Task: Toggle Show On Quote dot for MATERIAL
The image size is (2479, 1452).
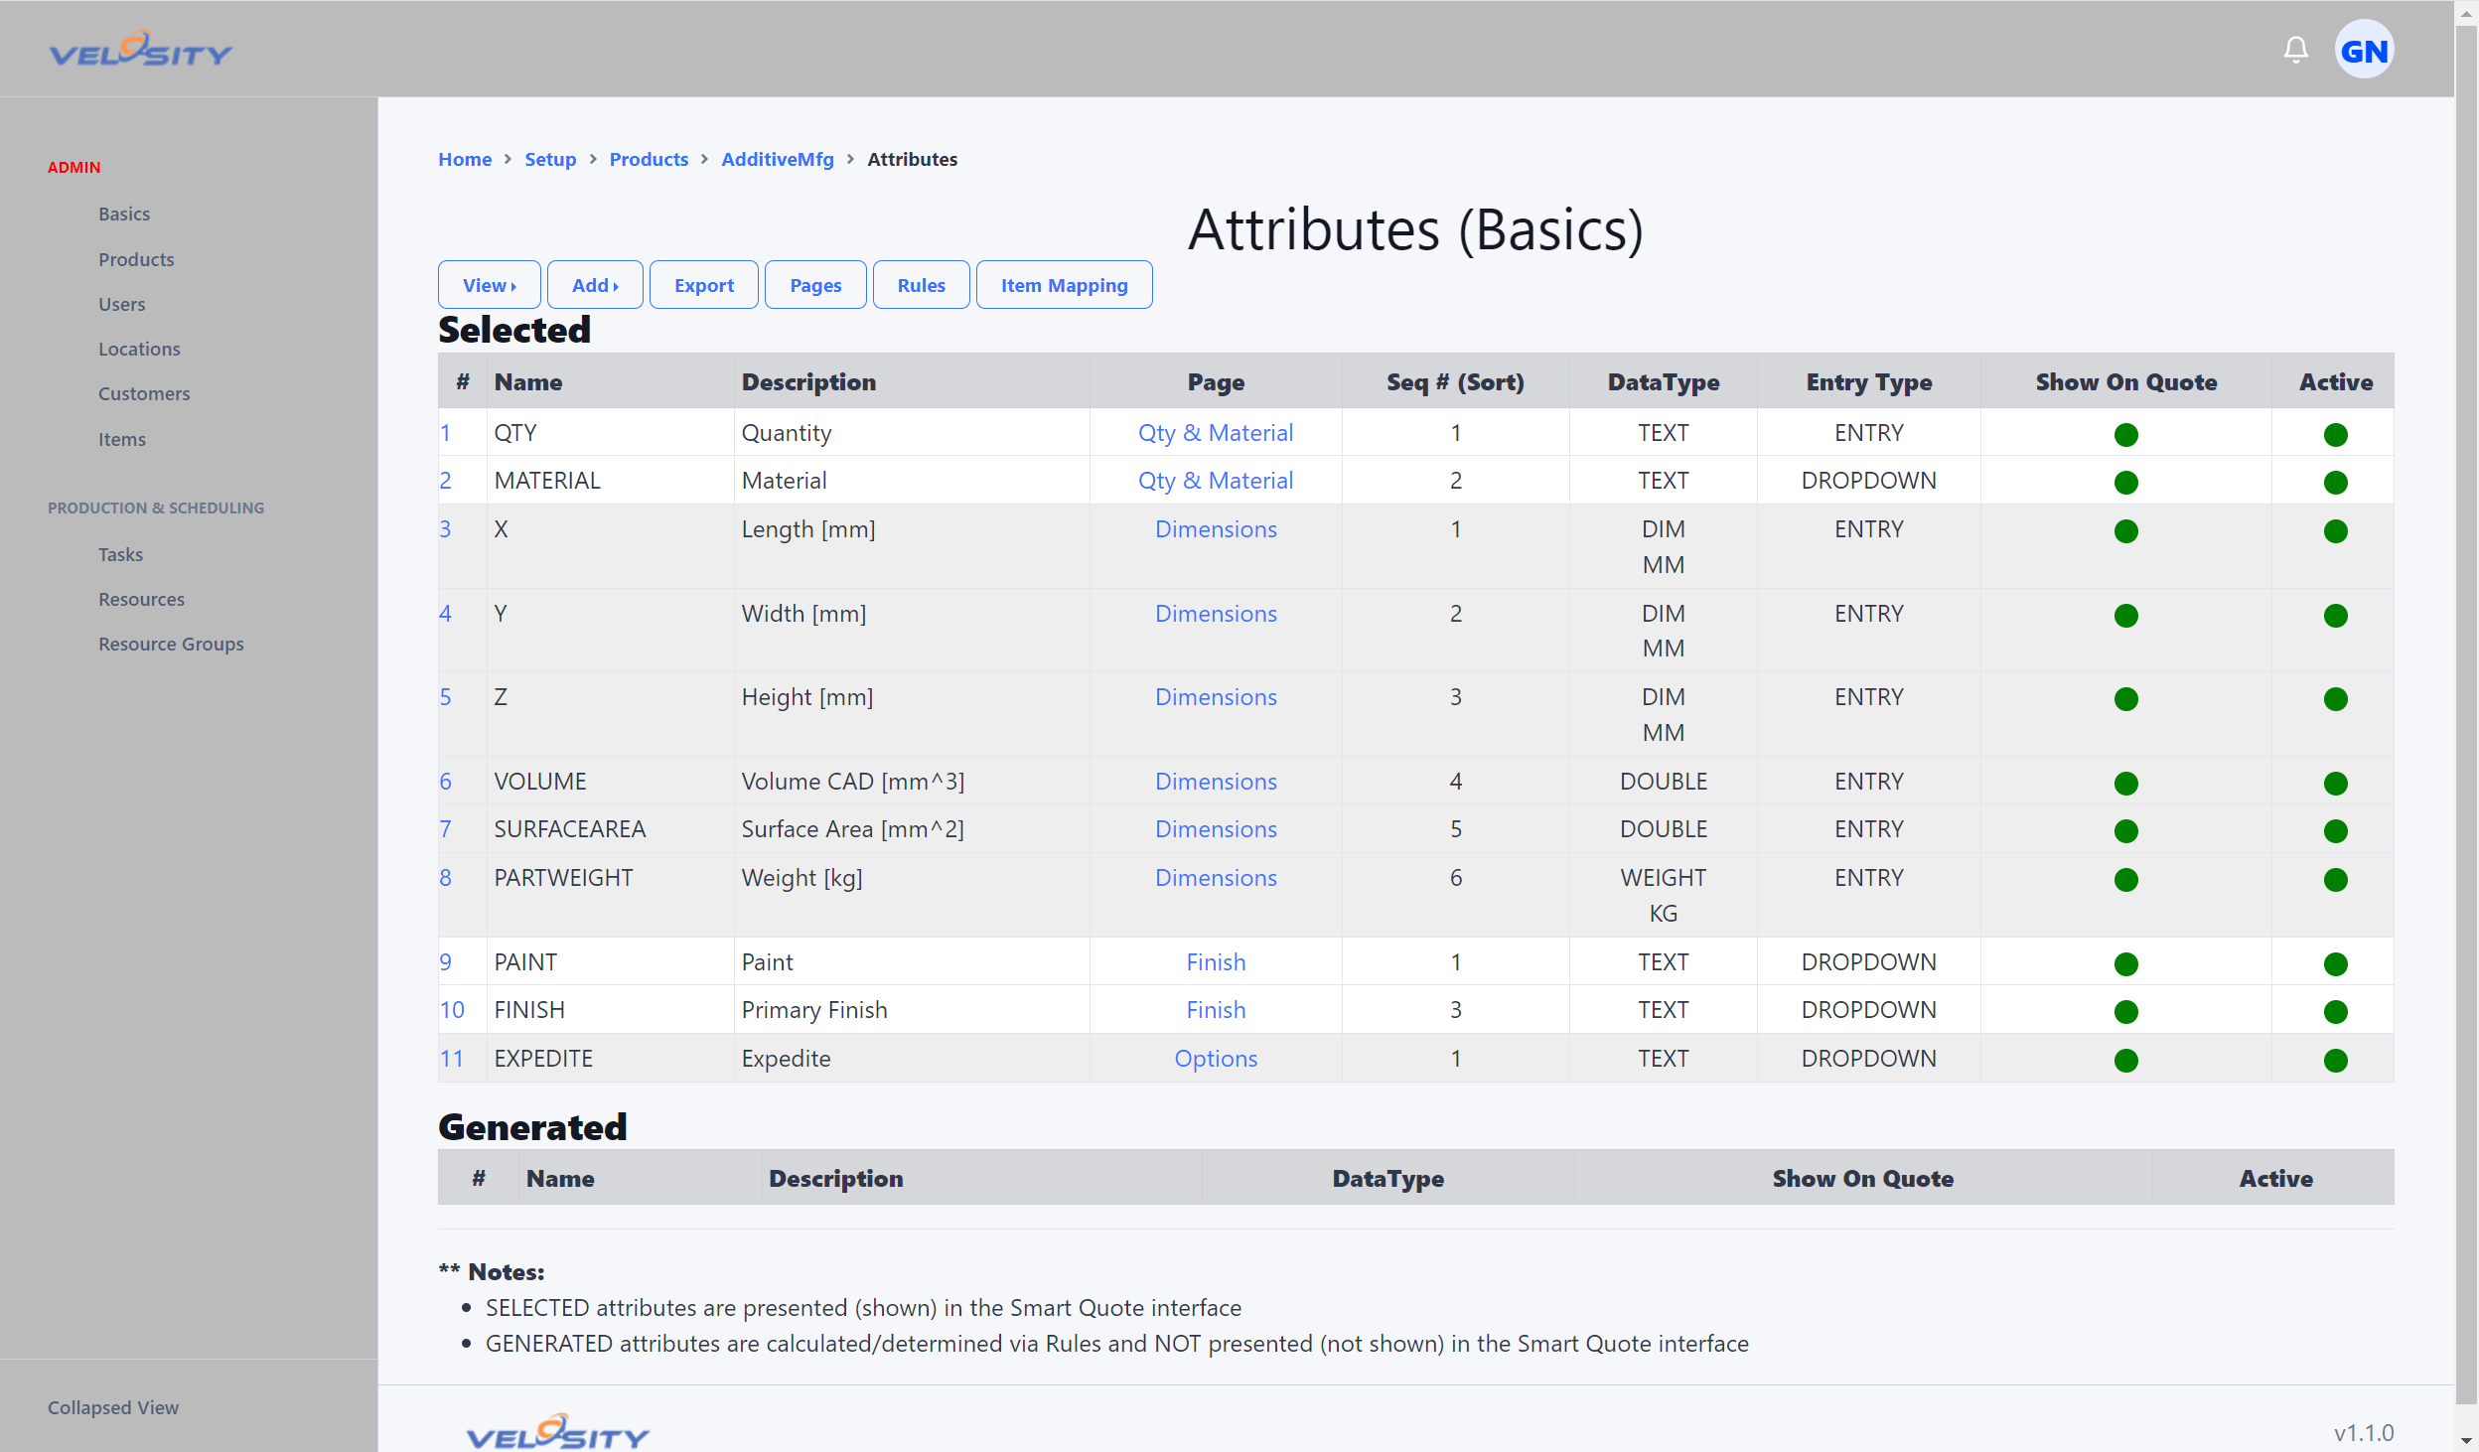Action: coord(2125,483)
